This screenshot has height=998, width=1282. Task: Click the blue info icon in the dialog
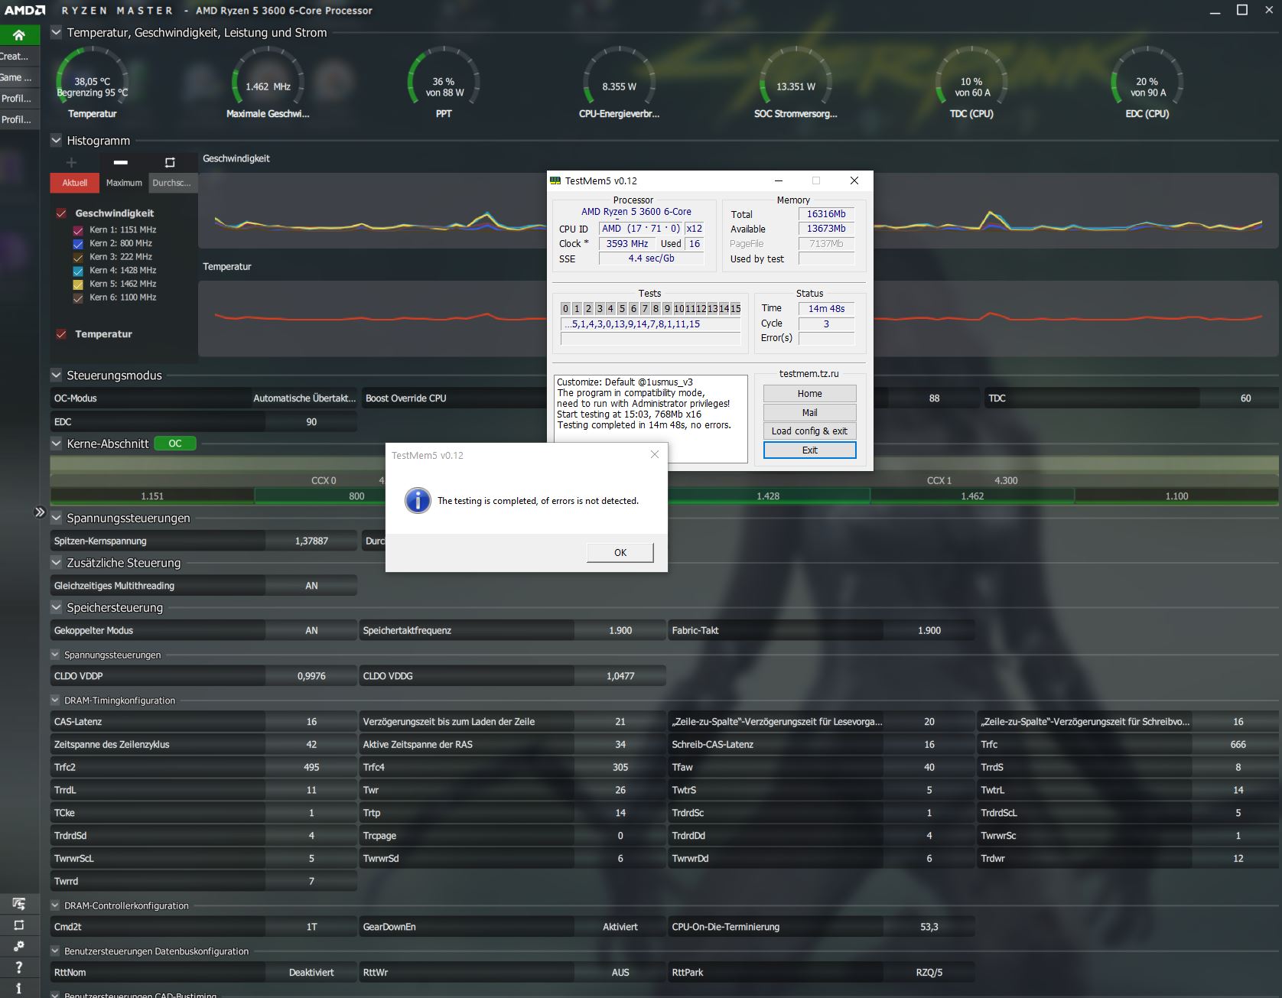[418, 501]
